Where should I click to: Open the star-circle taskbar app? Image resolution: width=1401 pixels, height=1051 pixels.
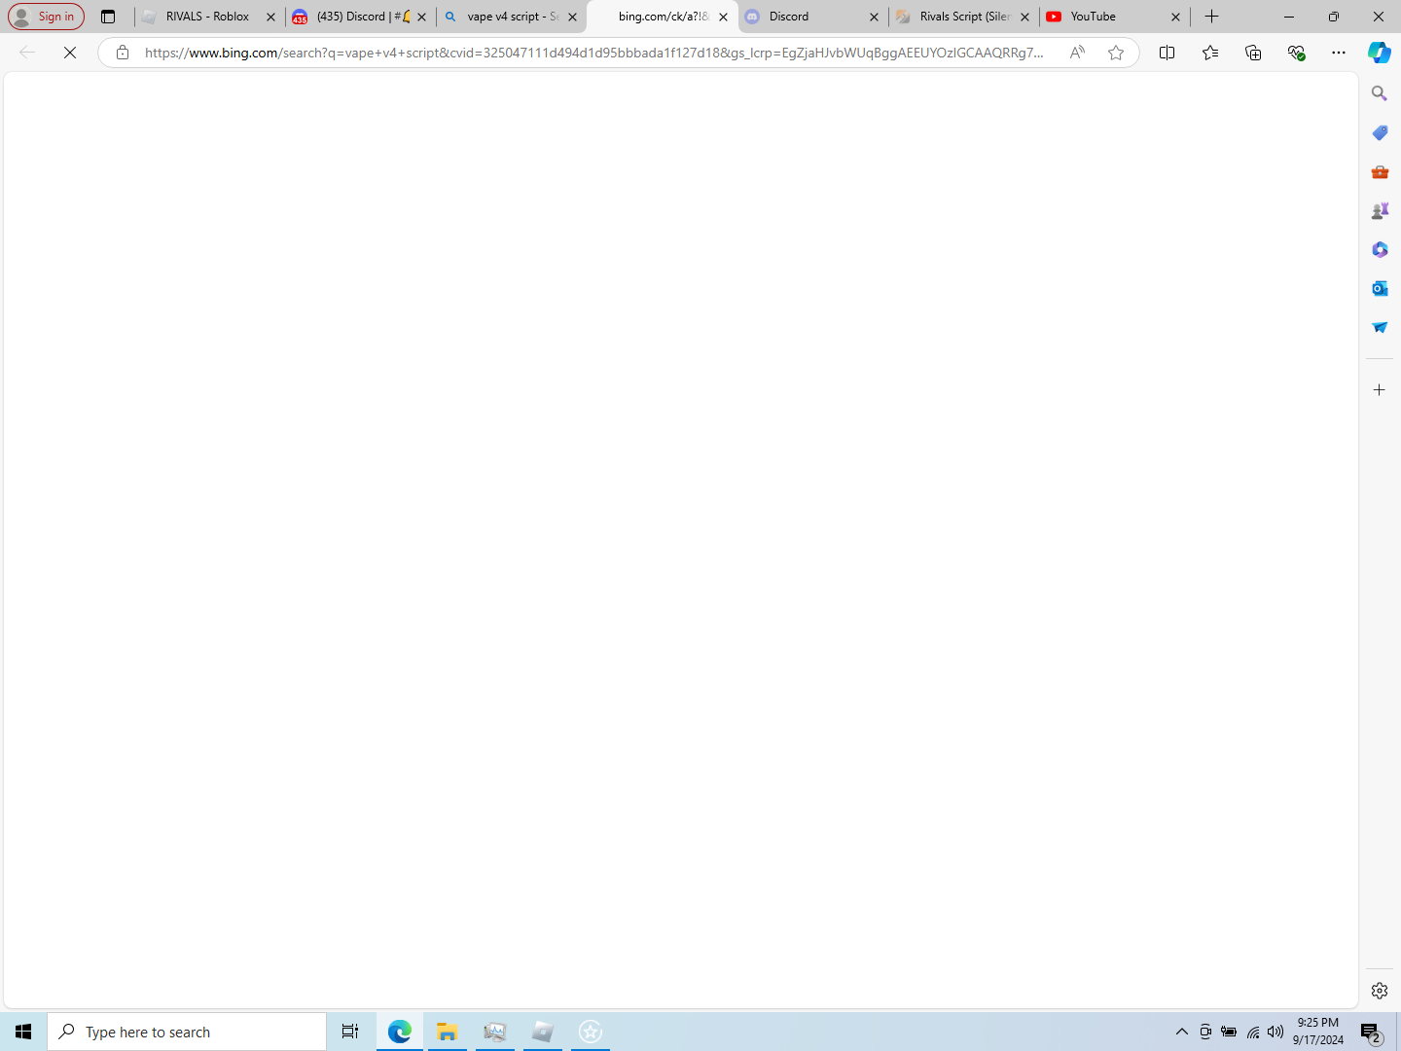click(x=591, y=1032)
